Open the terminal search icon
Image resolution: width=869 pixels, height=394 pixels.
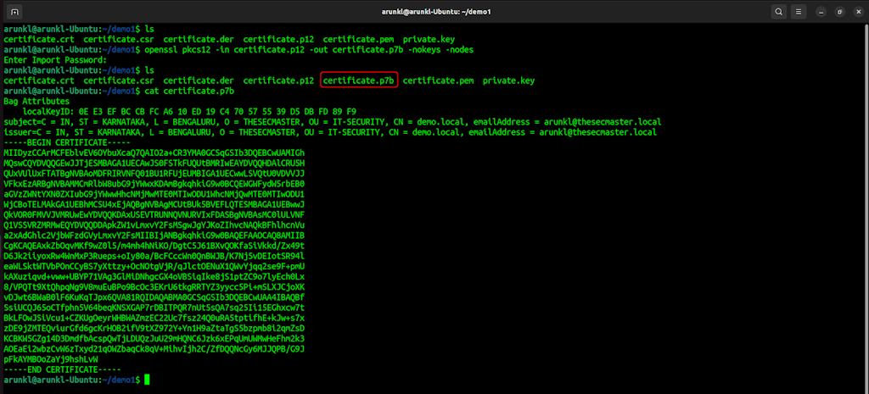779,11
